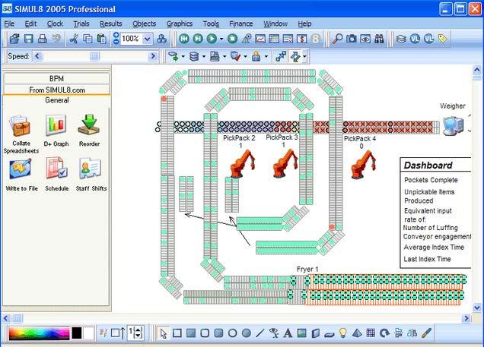Zoom out with the minus icon

coord(116,42)
